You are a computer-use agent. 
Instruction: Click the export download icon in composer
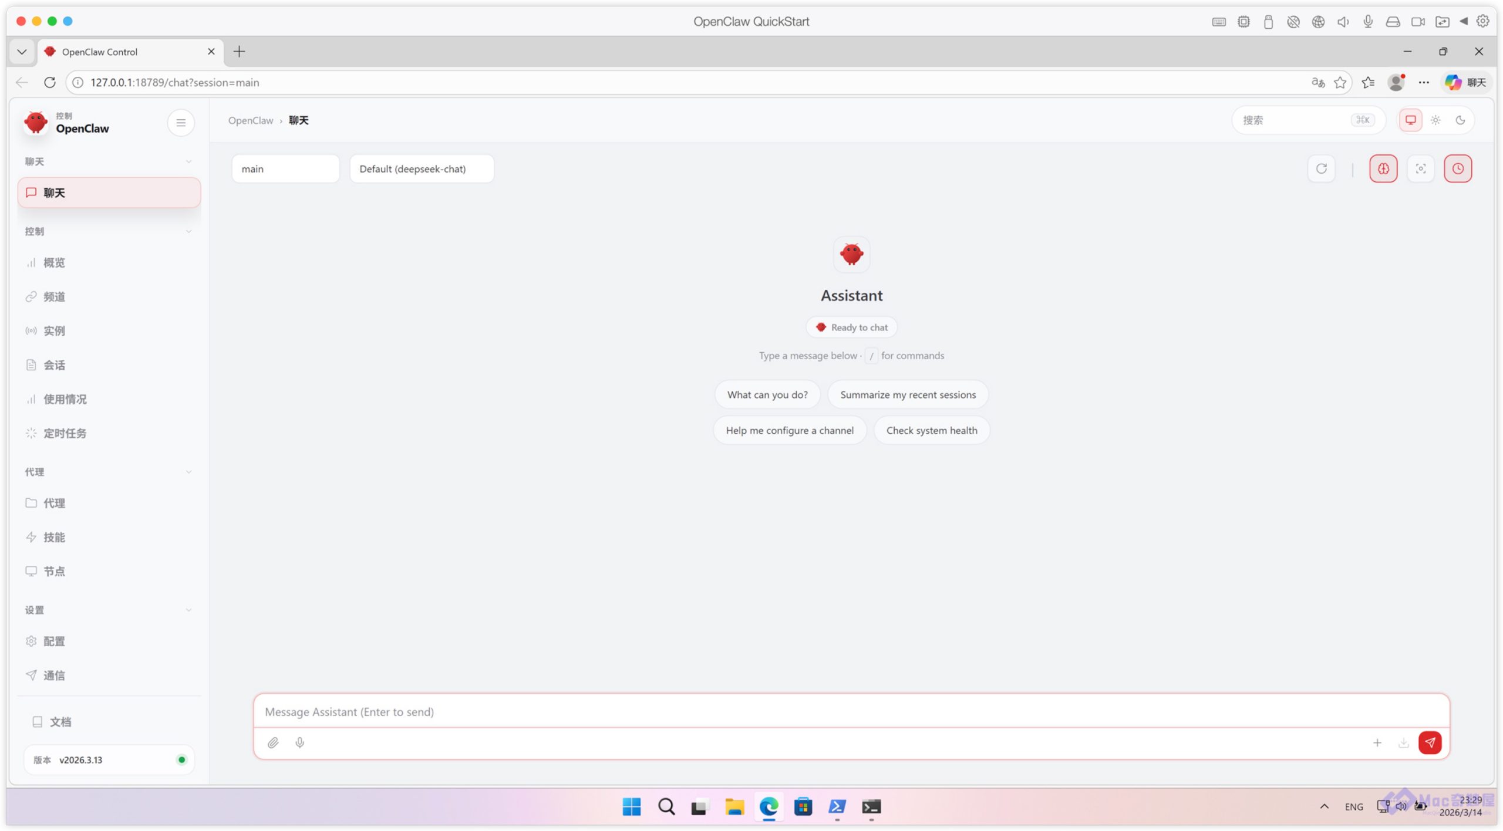[x=1403, y=743]
